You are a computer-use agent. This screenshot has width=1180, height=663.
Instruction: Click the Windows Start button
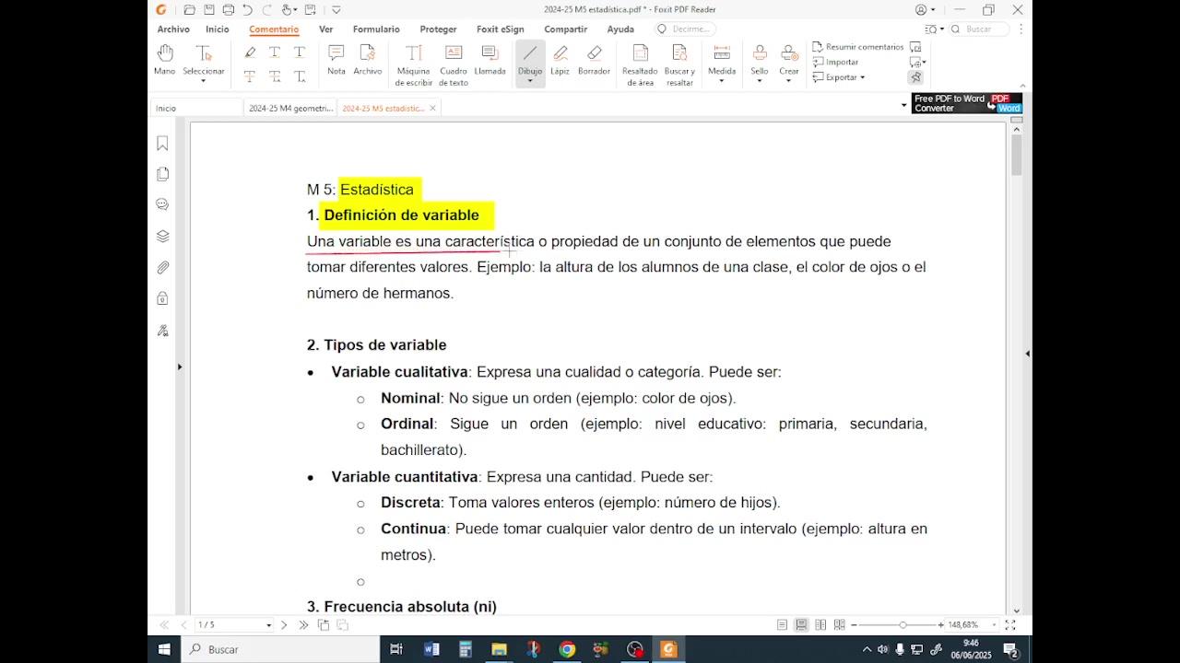(x=164, y=649)
